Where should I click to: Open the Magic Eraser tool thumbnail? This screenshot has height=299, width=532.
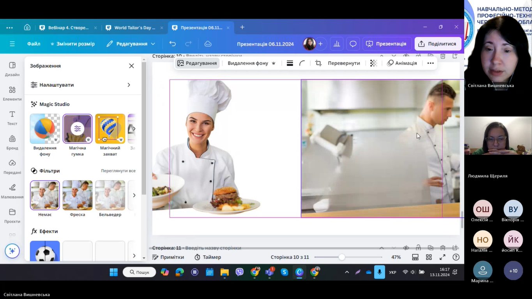78,129
